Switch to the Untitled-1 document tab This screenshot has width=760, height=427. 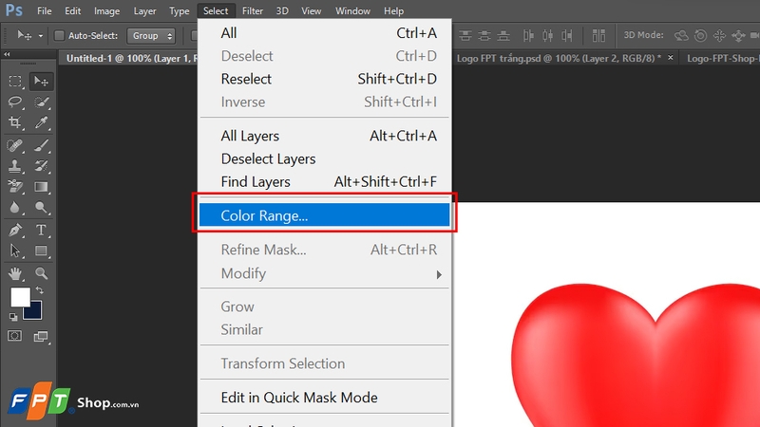tap(128, 59)
